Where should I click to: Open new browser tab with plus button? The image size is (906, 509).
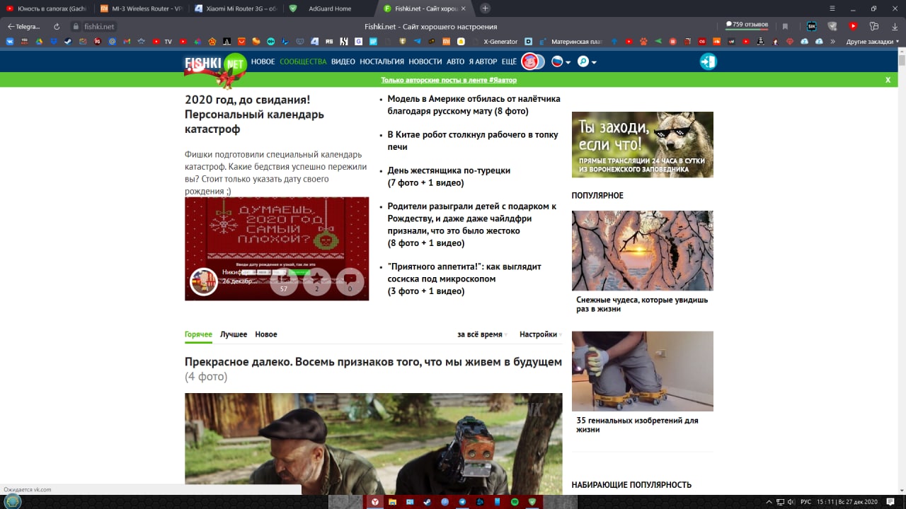coord(485,8)
